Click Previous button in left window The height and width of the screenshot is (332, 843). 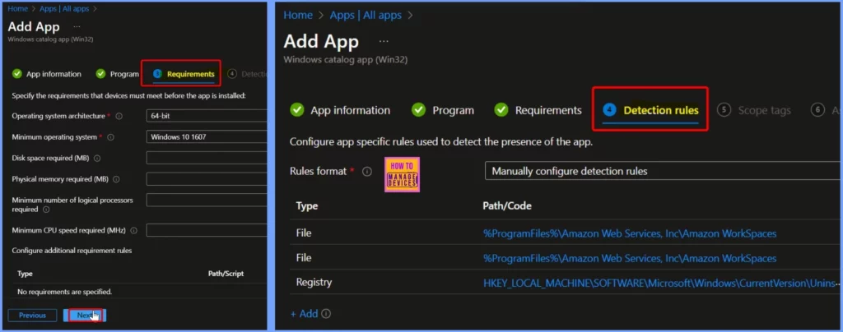(x=32, y=316)
